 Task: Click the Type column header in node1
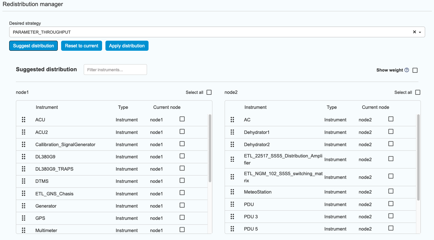(x=123, y=107)
